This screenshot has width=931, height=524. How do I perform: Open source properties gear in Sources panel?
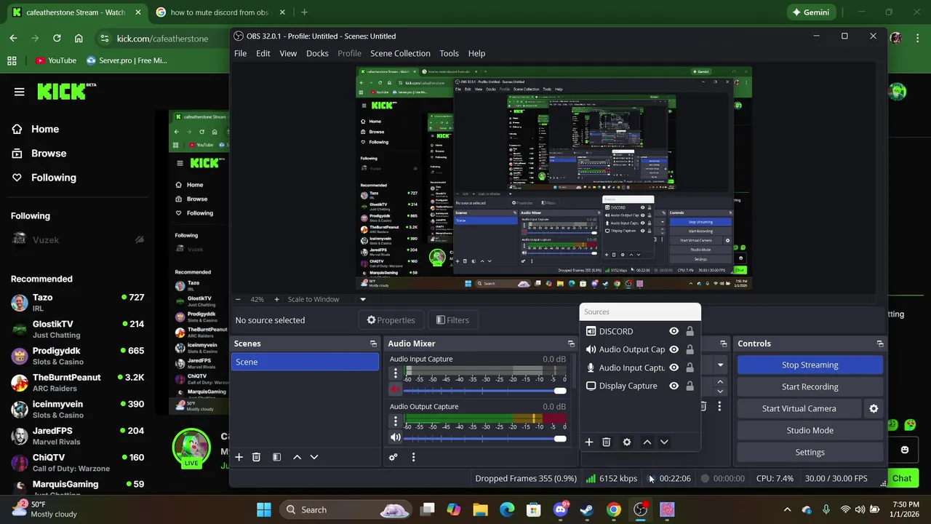pos(627,442)
